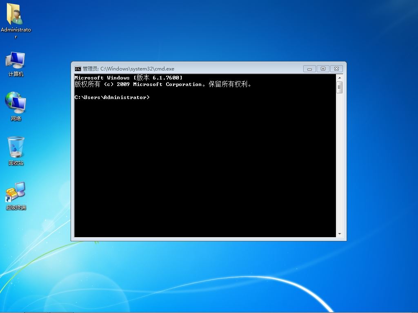Click the C:\Users\Administrator> prompt line
This screenshot has height=313, width=418.
[x=112, y=97]
